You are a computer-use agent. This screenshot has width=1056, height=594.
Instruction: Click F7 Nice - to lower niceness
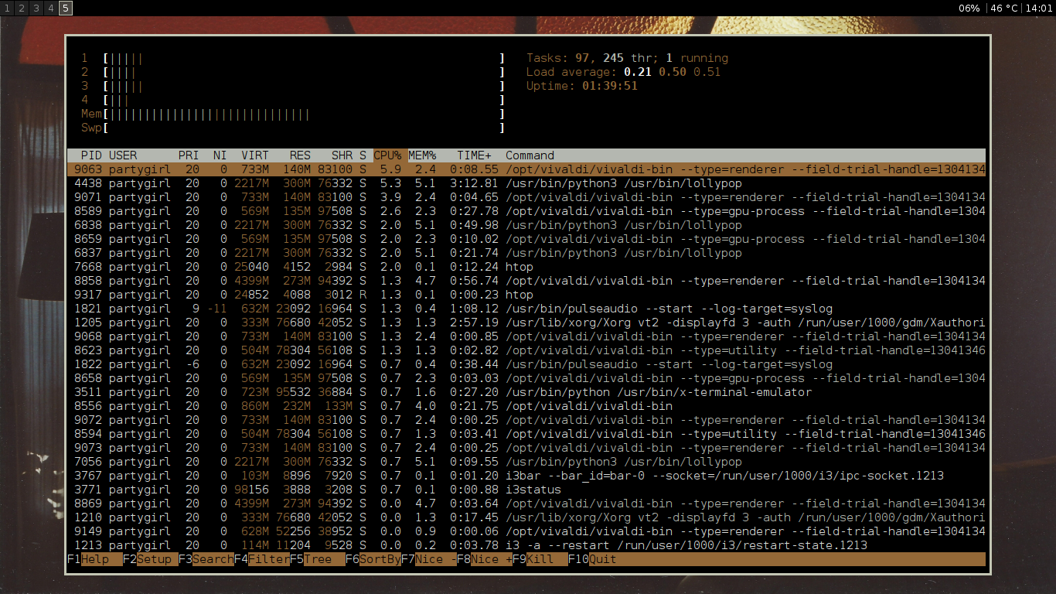428,559
